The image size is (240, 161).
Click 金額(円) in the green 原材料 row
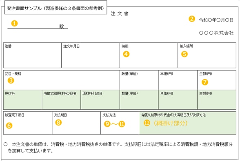pos(205,93)
